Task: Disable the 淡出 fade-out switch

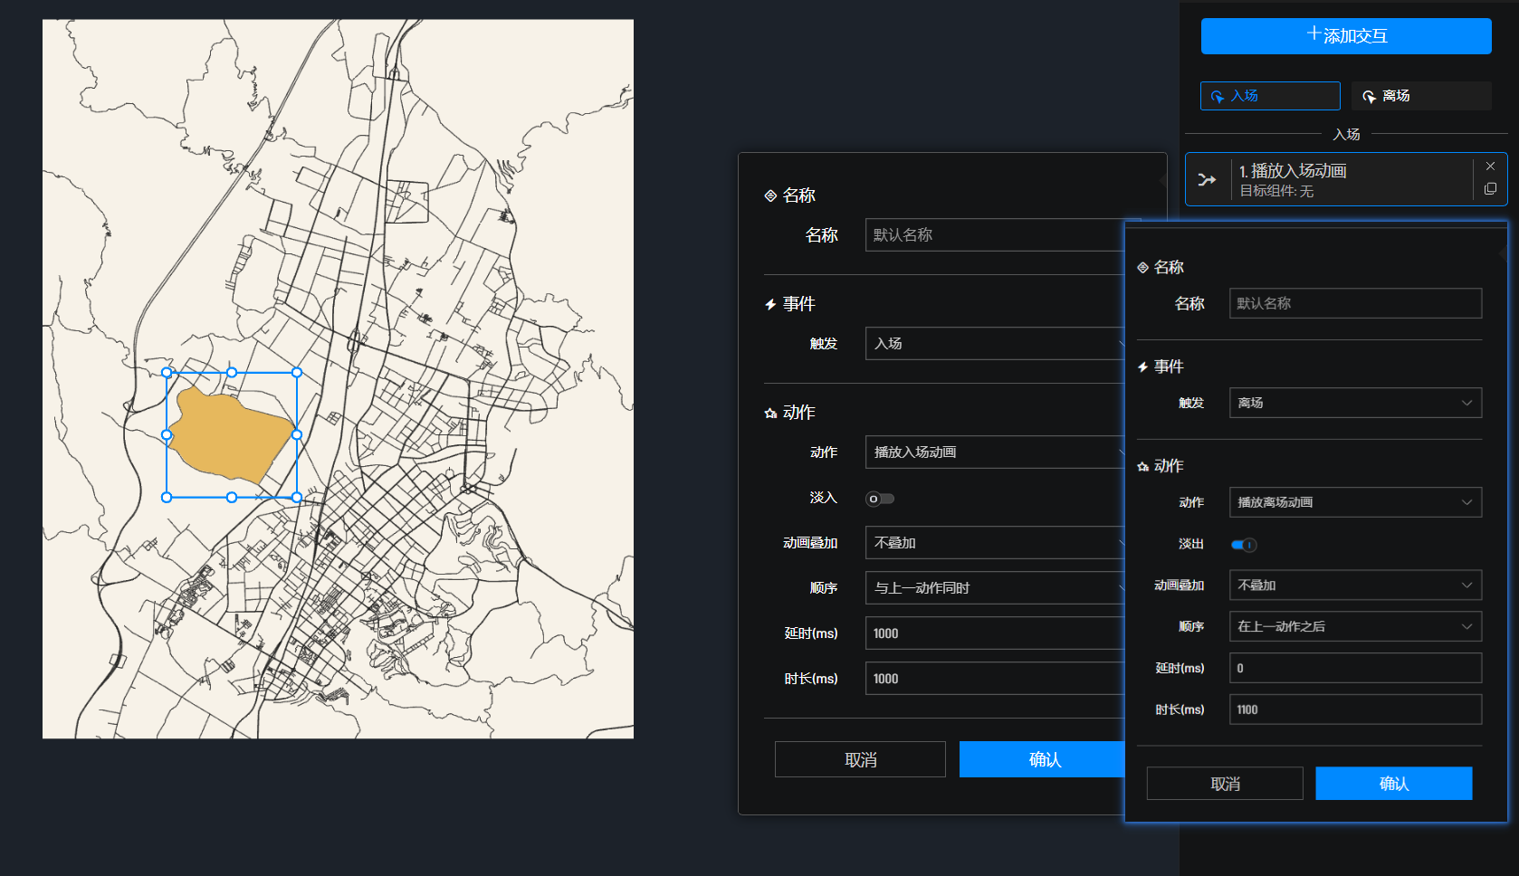Action: pyautogui.click(x=1244, y=545)
